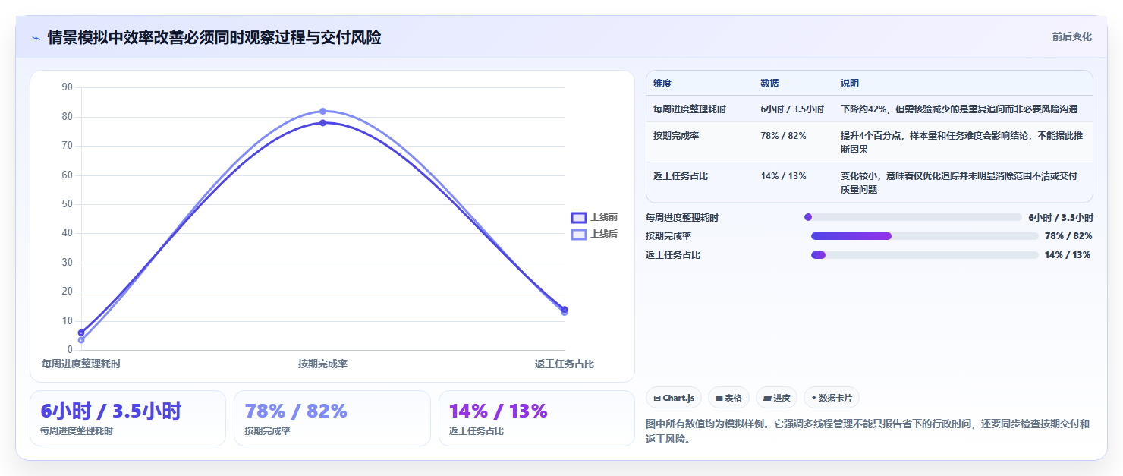Click the 维度 column header
Screen dimensions: 1123x476
(x=662, y=84)
